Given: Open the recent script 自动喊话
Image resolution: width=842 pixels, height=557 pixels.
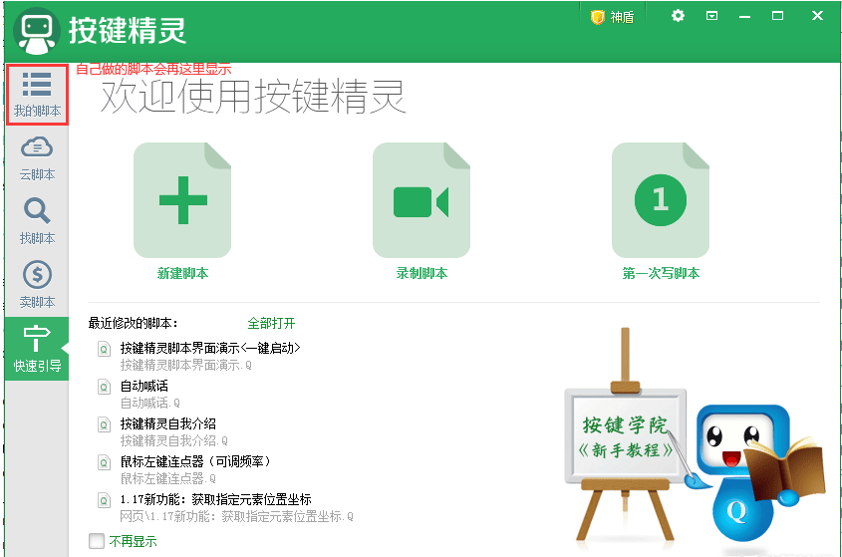Looking at the screenshot, I should pos(144,386).
